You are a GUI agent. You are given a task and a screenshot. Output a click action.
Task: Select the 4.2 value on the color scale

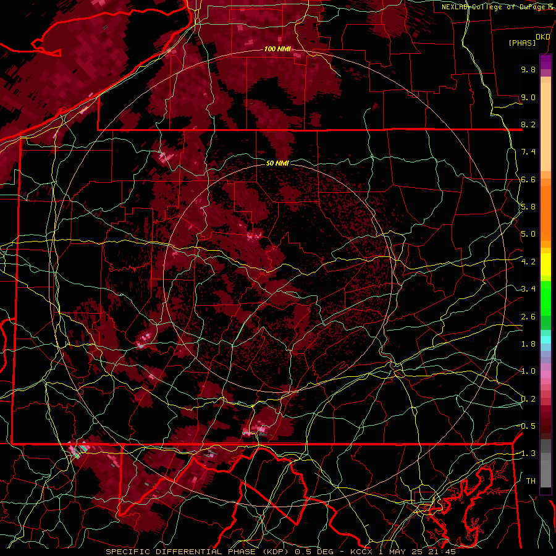[x=528, y=262]
